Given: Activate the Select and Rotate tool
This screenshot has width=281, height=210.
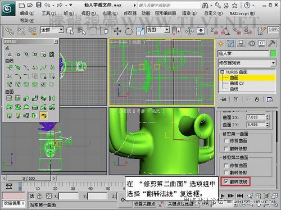Looking at the screenshot, I should pyautogui.click(x=129, y=31).
